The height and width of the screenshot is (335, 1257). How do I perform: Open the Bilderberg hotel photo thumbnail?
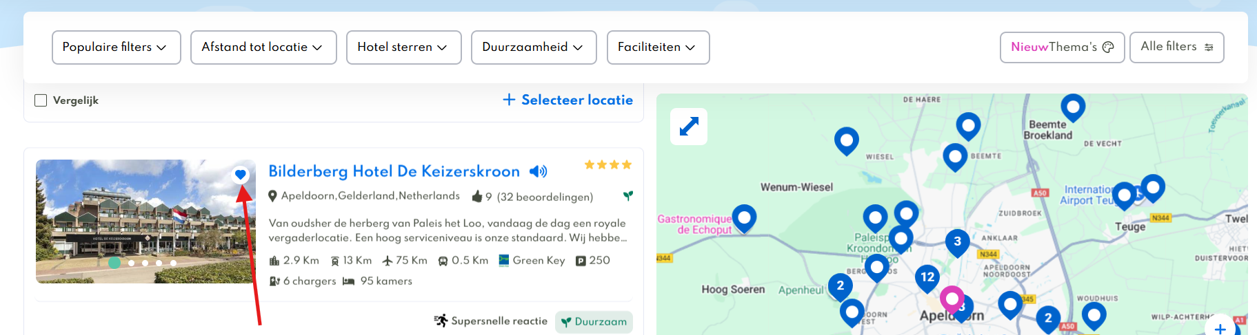point(145,221)
